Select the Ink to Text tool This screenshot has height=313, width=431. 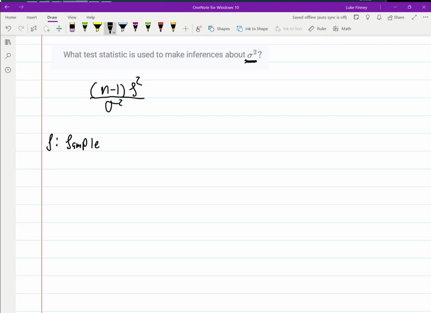coord(288,29)
